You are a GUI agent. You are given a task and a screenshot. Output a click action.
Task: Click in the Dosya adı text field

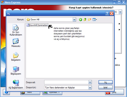tap(66, 82)
